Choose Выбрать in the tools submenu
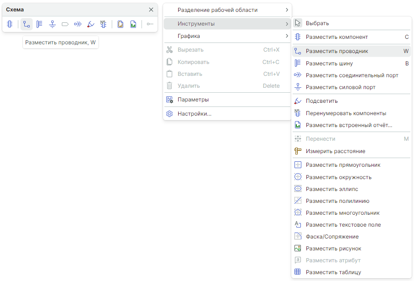Screen dimensions: 414x281 (317, 23)
